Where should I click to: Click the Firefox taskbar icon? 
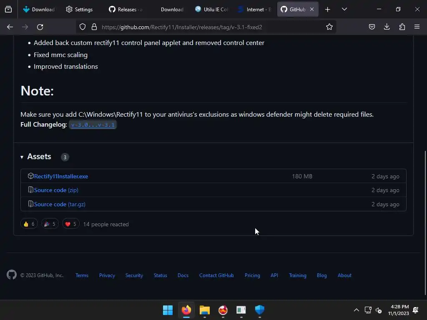click(x=186, y=310)
